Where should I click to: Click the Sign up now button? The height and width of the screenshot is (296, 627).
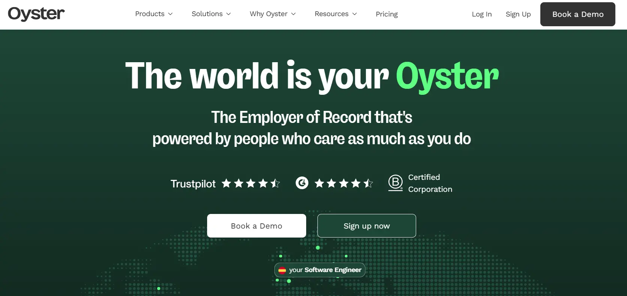pyautogui.click(x=367, y=226)
